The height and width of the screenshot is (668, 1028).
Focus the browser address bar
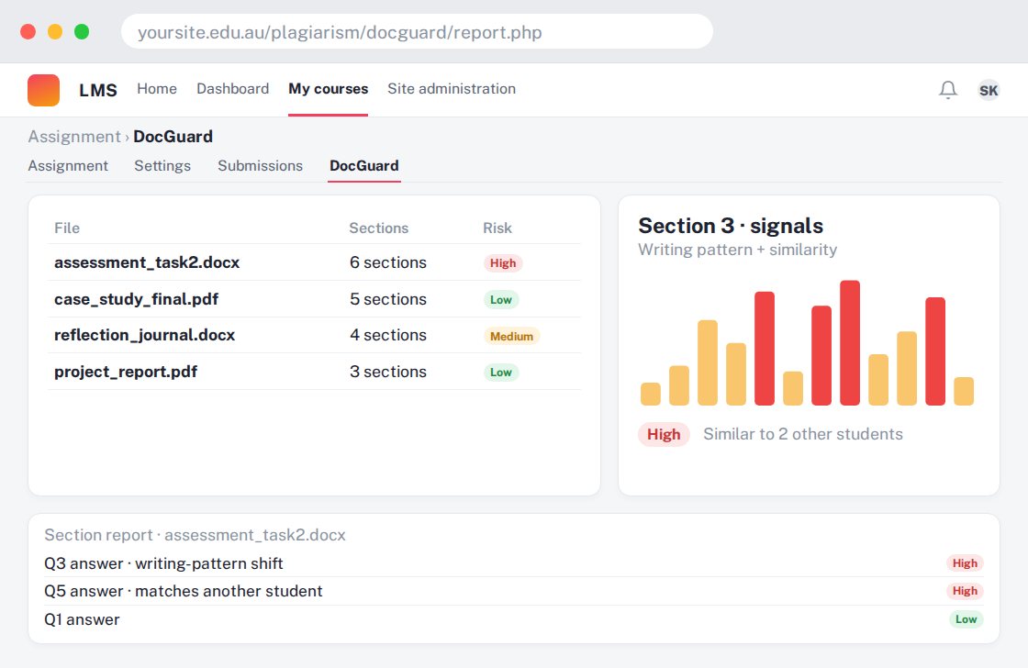tap(417, 32)
